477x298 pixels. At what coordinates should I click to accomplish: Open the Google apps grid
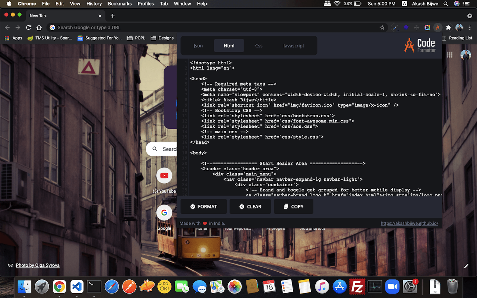(450, 55)
